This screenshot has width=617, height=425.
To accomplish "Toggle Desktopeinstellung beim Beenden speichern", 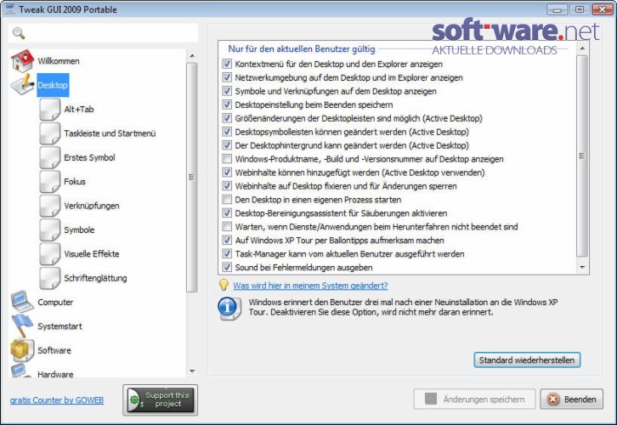I will 227,105.
